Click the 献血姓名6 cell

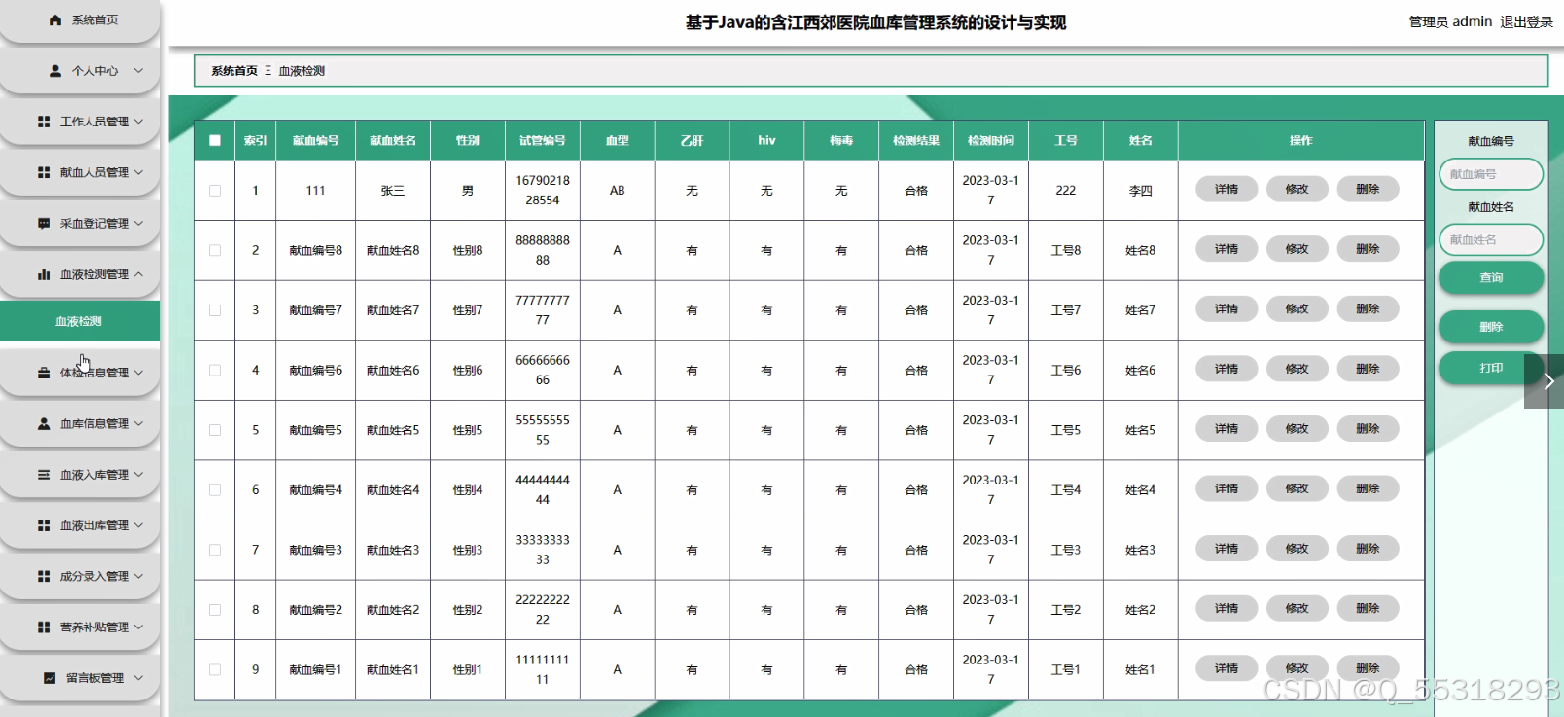(x=393, y=371)
